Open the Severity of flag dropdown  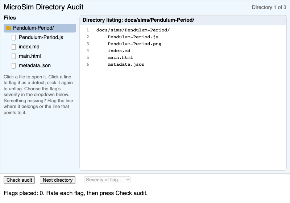click(x=107, y=180)
